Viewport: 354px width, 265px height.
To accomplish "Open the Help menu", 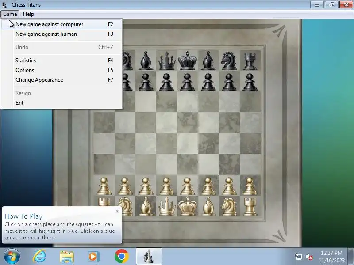I will 28,14.
